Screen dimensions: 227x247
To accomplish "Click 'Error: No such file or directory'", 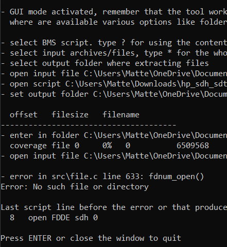I will point(75,187).
